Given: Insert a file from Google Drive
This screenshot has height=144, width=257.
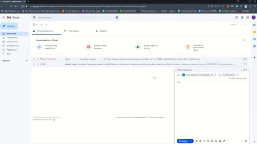Looking at the screenshot, I should pos(212,141).
